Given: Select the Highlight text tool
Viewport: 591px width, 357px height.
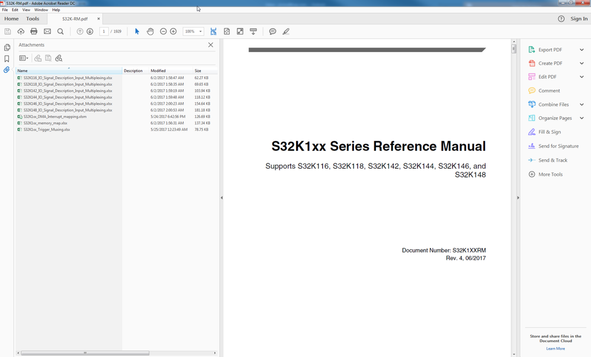Looking at the screenshot, I should [x=286, y=31].
